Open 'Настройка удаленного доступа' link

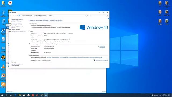click(17, 27)
